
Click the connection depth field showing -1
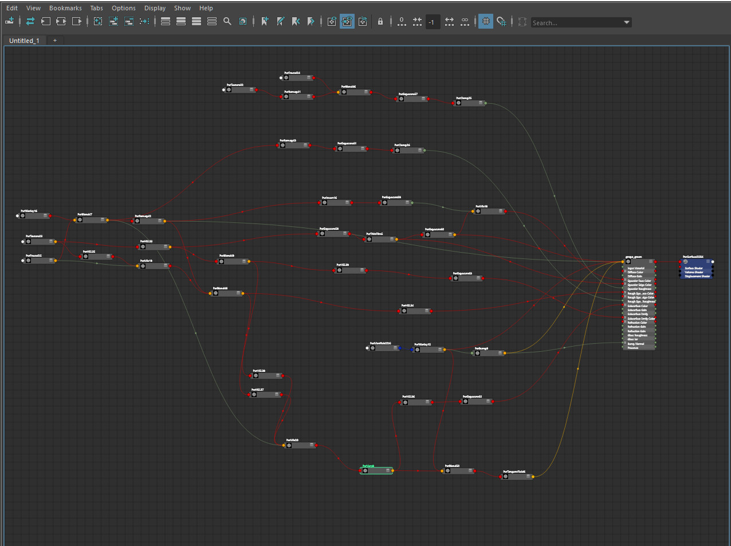433,22
